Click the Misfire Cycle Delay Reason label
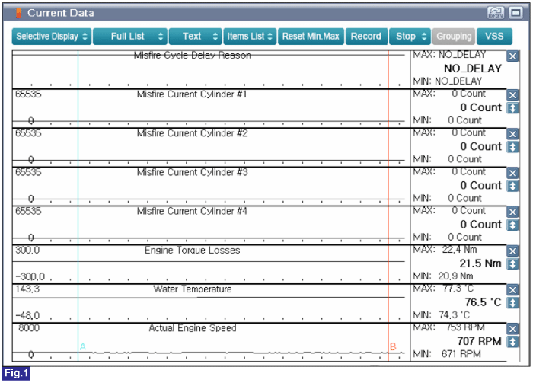 (193, 56)
